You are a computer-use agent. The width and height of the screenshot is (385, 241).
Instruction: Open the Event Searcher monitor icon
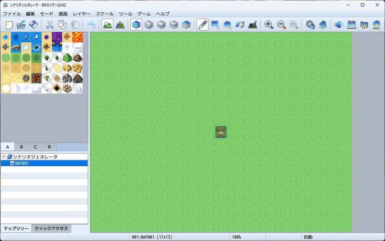[352, 25]
